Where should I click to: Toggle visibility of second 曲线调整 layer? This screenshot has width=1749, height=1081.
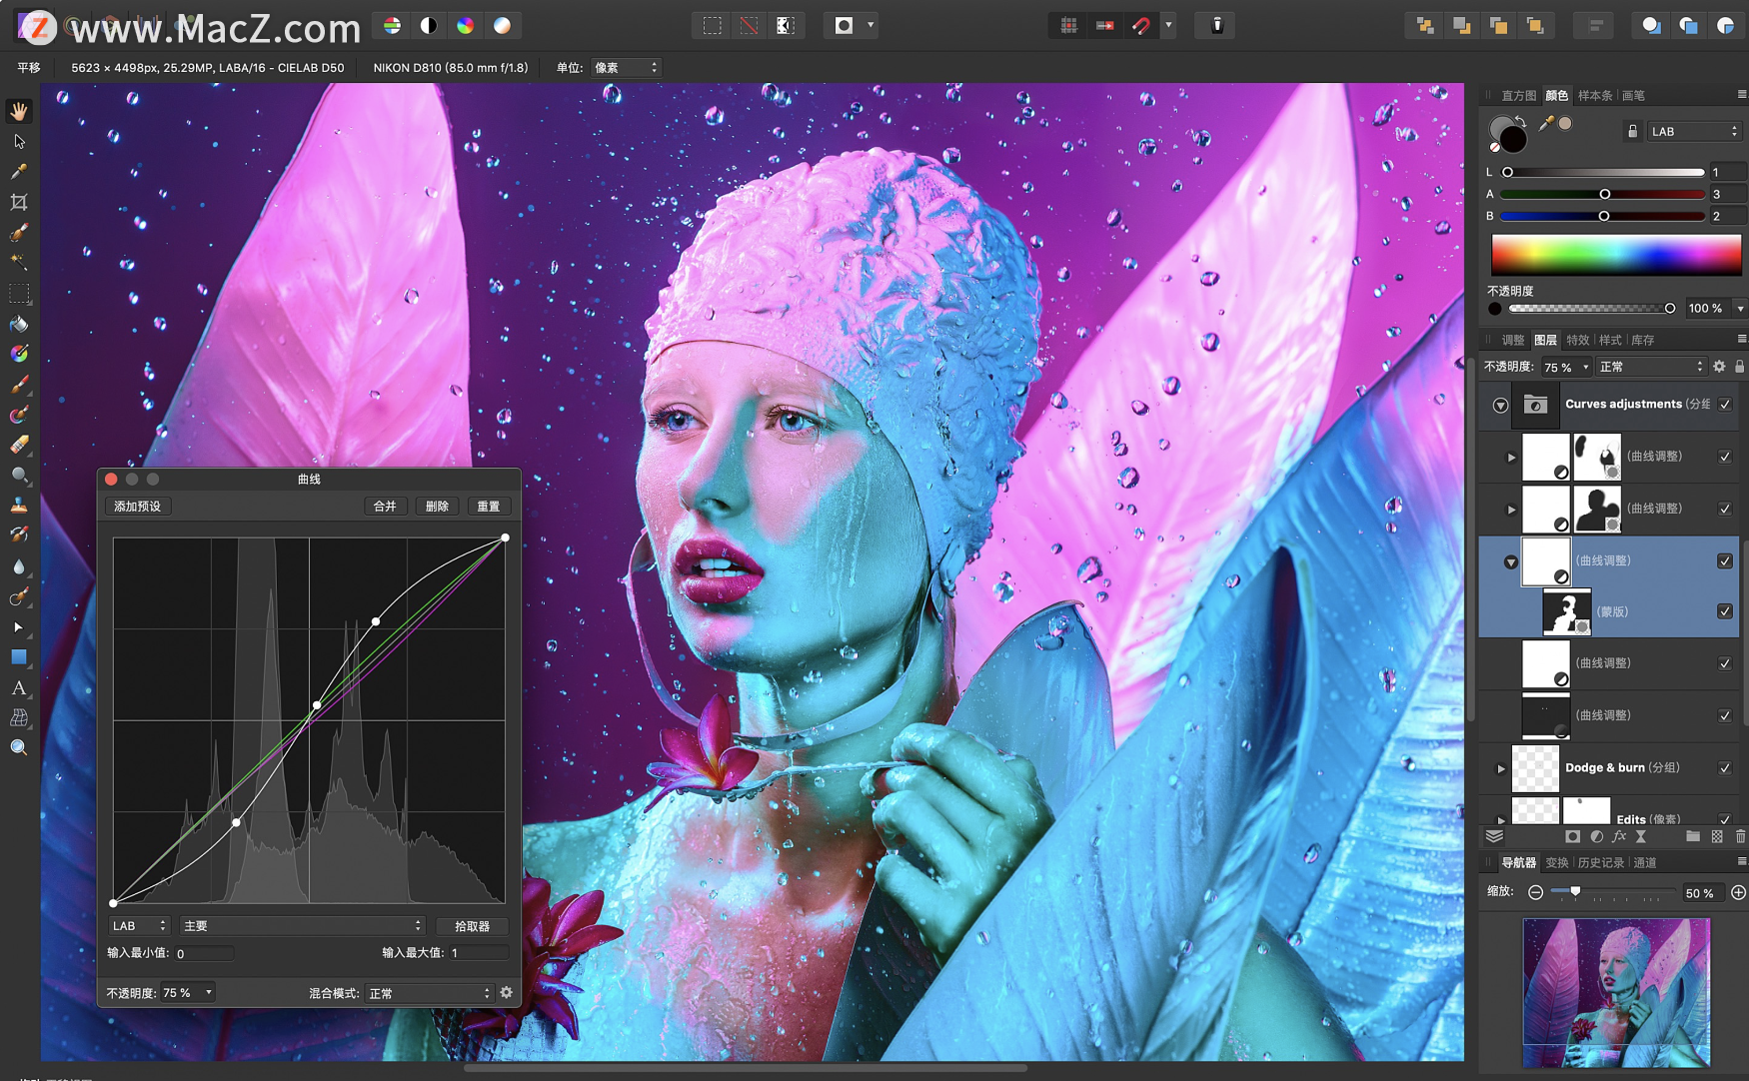(x=1725, y=509)
